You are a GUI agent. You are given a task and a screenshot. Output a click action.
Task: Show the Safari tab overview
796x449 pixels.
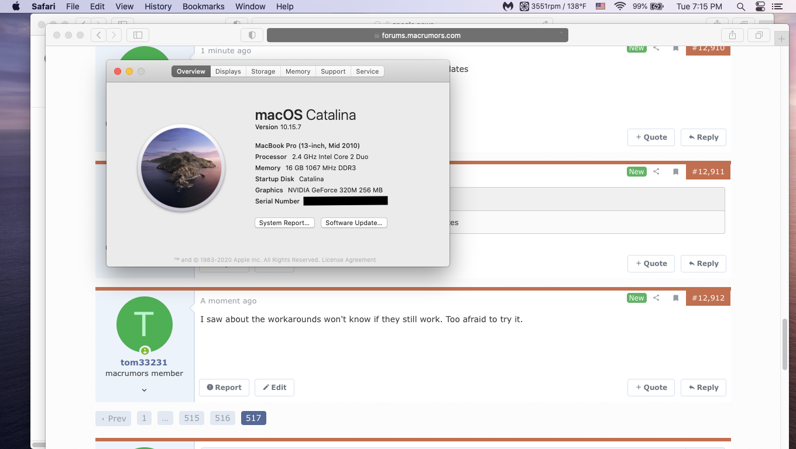tap(759, 35)
